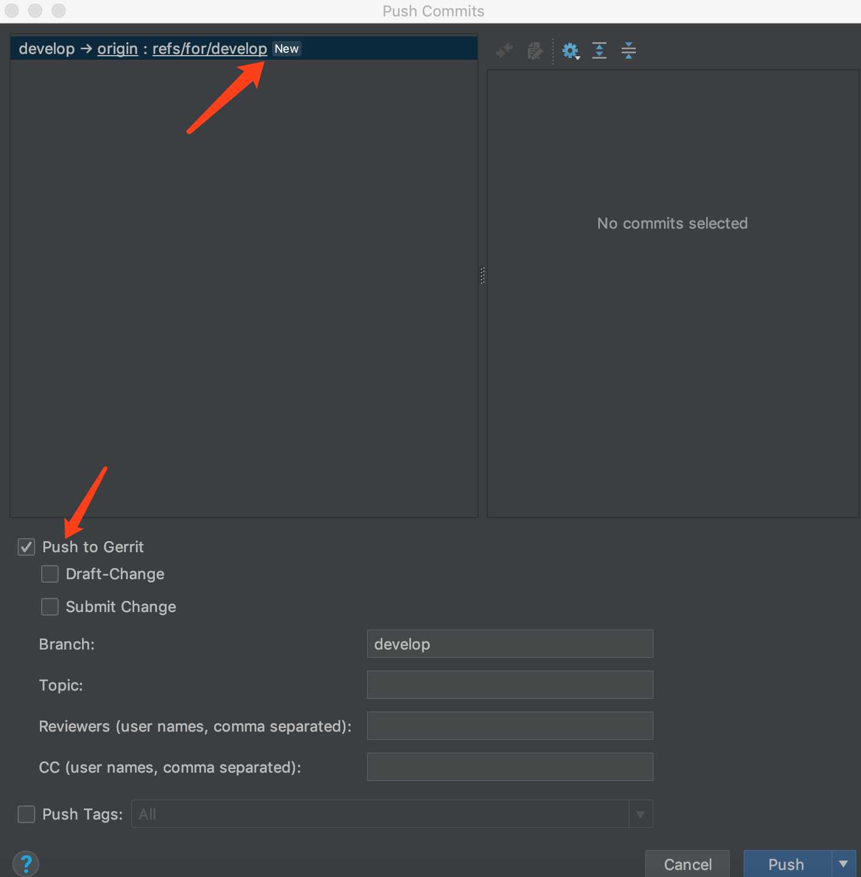Click the Topic input field

pos(510,685)
